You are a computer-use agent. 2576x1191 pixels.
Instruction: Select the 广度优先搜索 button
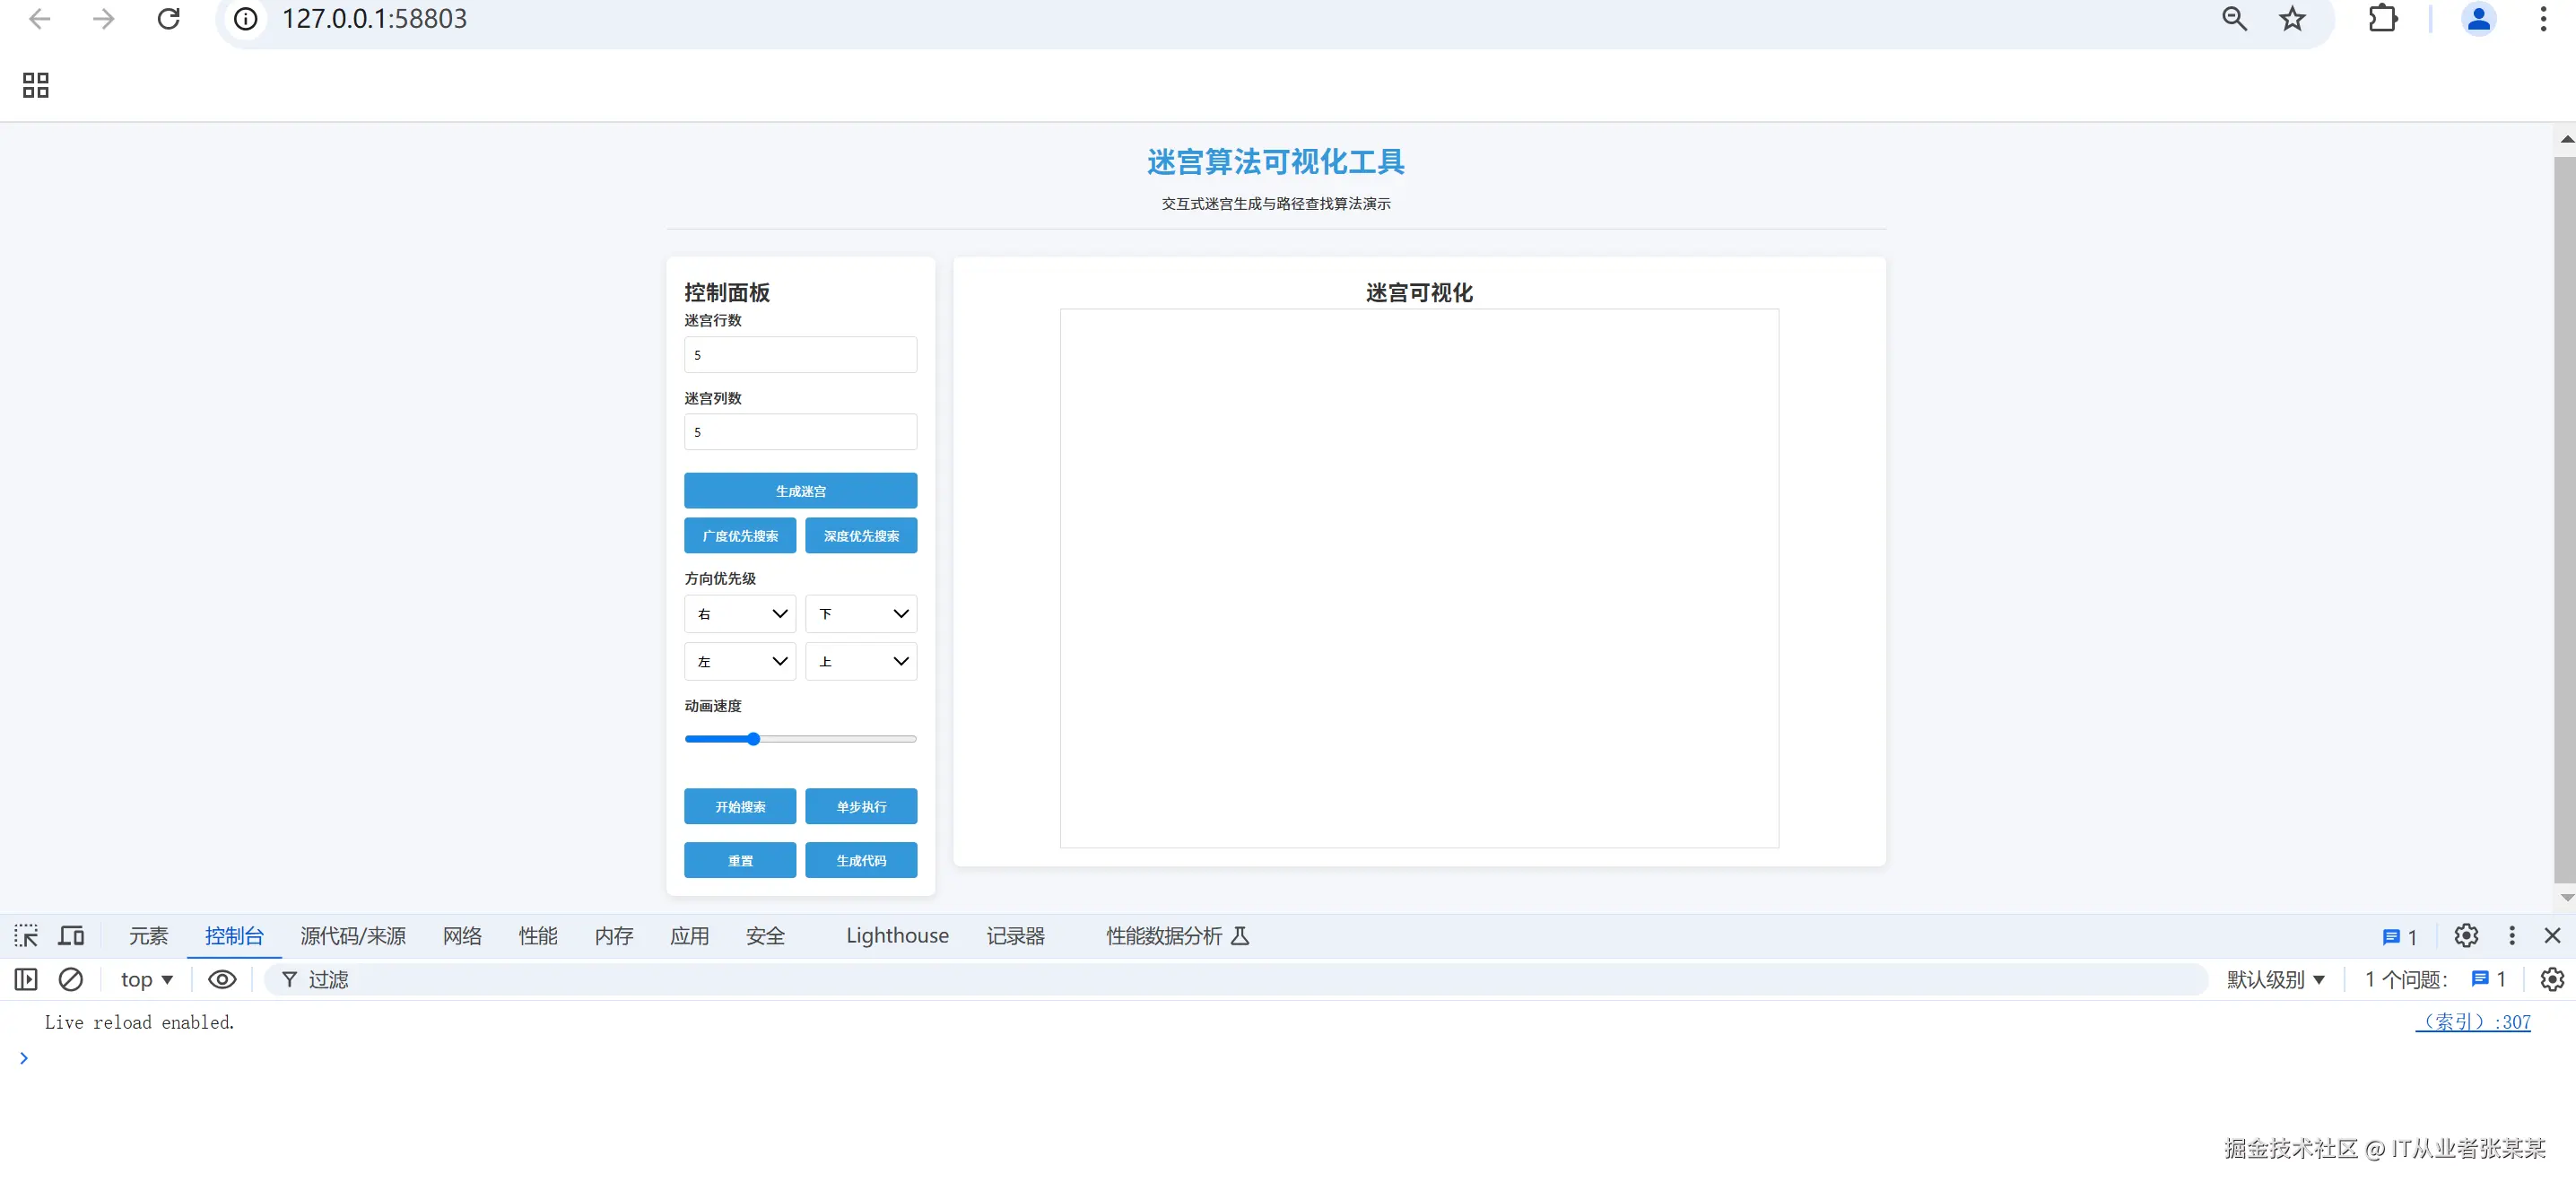tap(740, 536)
